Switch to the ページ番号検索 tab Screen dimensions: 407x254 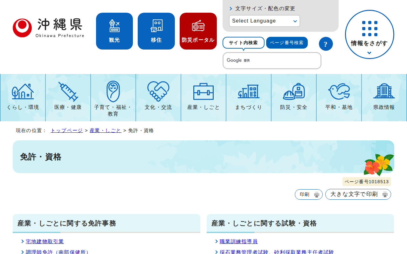pyautogui.click(x=287, y=43)
